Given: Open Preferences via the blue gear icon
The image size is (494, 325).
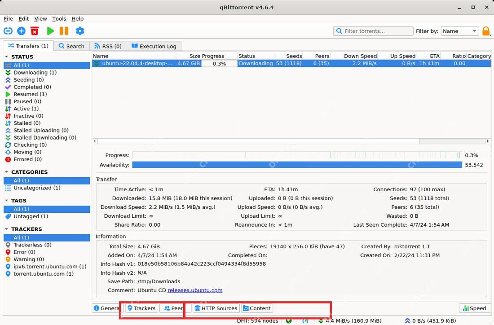Looking at the screenshot, I should point(80,31).
